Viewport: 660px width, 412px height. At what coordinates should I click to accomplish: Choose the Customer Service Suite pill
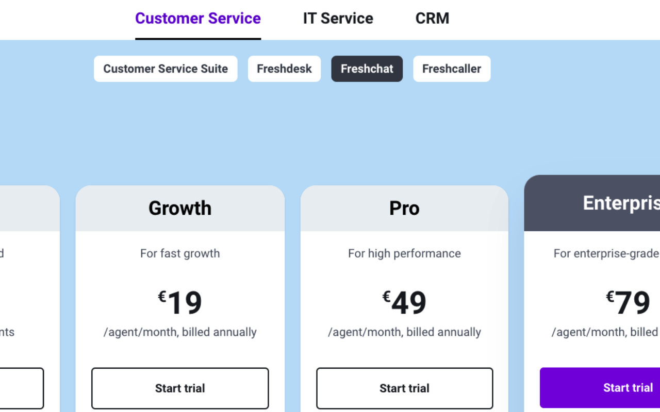pos(166,69)
